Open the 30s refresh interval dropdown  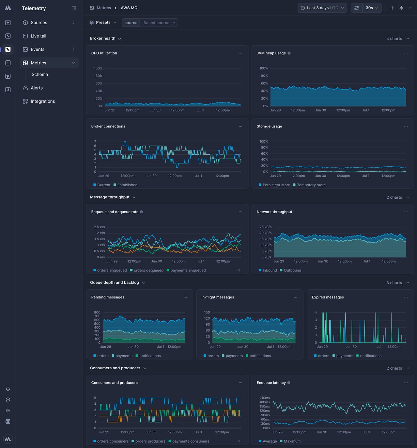(x=372, y=8)
